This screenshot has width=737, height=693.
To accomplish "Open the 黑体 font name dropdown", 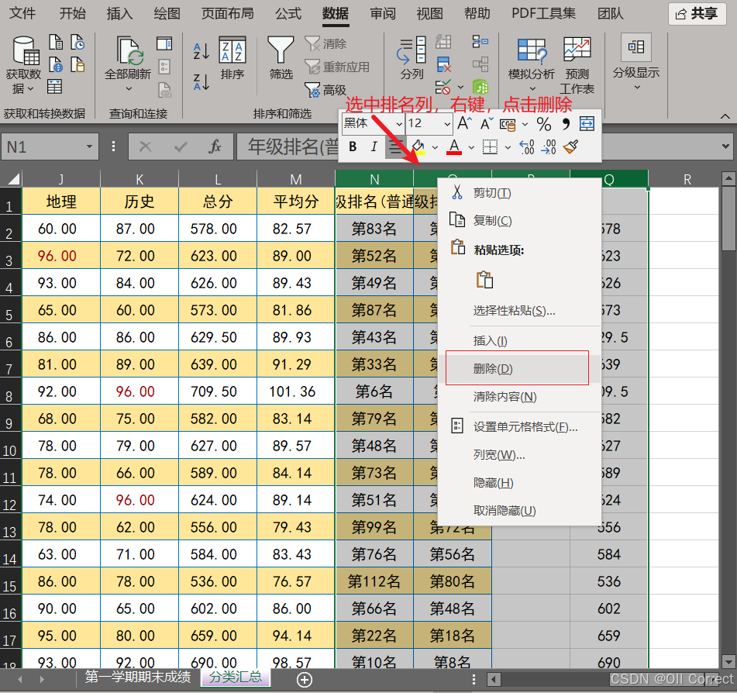I will [x=399, y=124].
